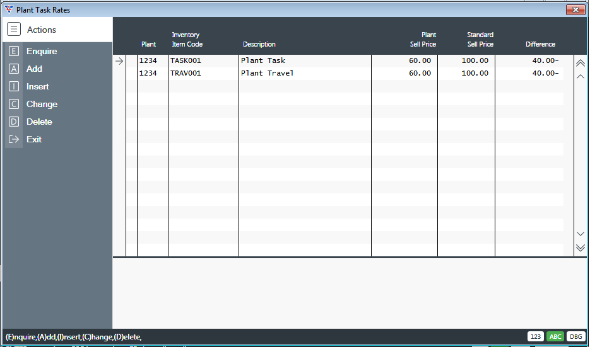Click 40.00- difference in Plant Task row
This screenshot has width=590, height=347.
click(546, 60)
